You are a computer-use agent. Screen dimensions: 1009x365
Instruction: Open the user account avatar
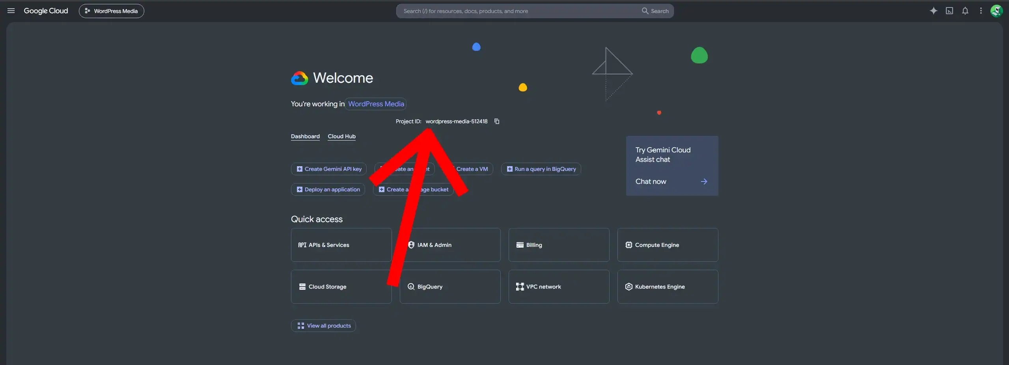click(996, 11)
